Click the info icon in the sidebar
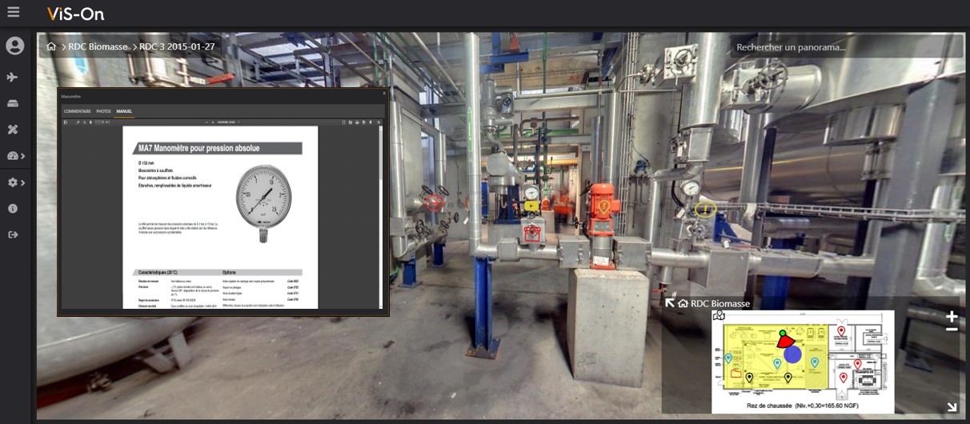Image resolution: width=970 pixels, height=424 pixels. coord(13,208)
